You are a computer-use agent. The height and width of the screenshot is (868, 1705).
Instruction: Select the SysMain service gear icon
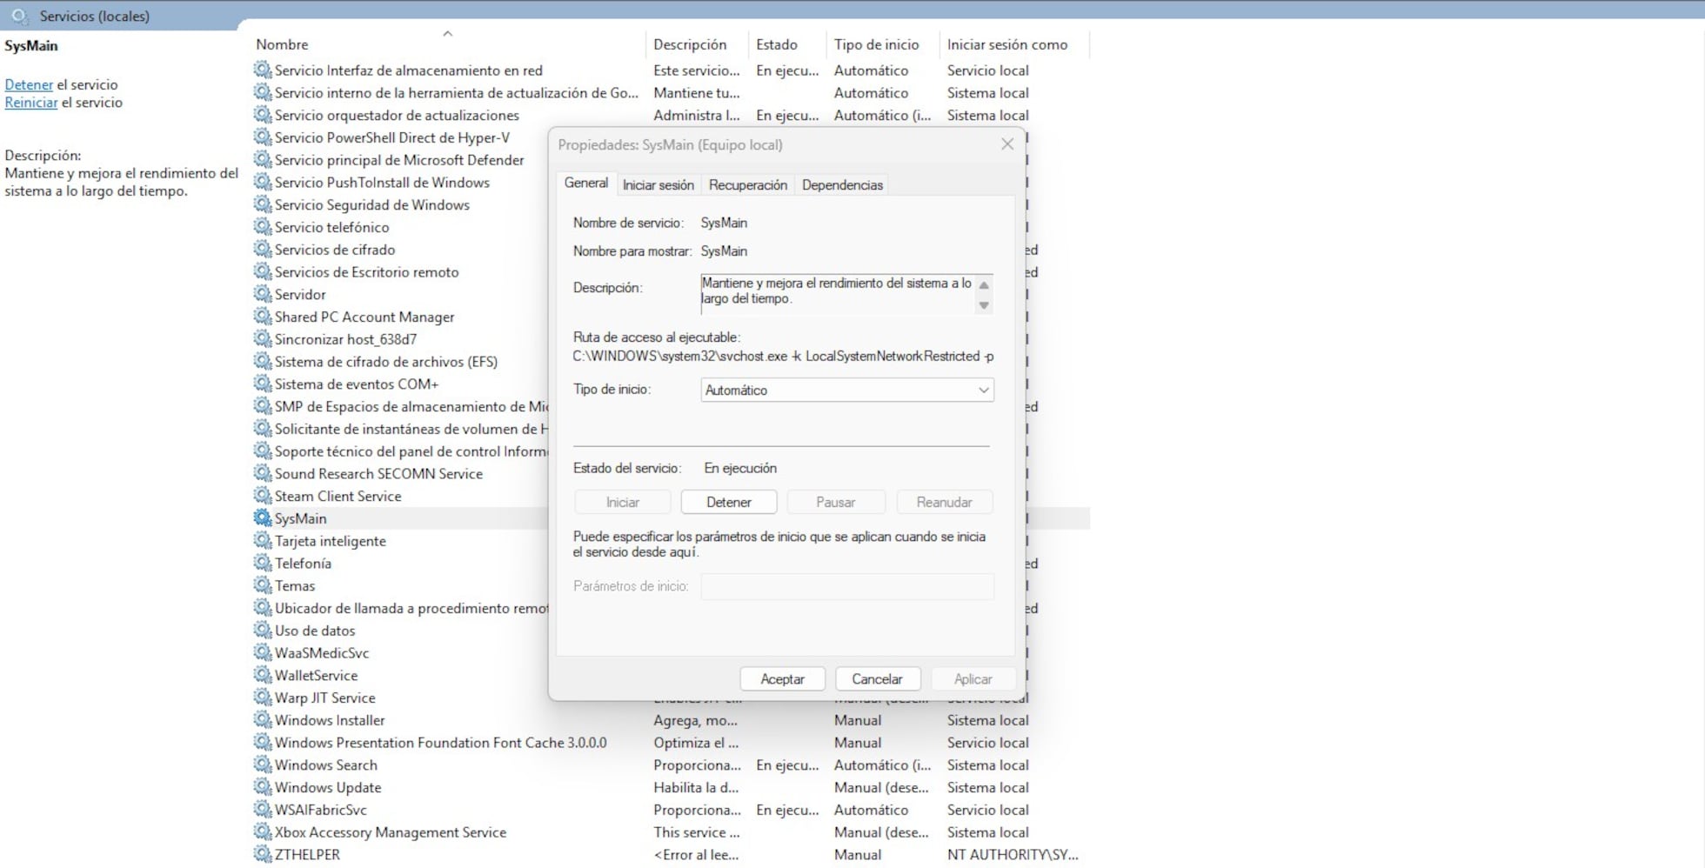click(x=262, y=518)
